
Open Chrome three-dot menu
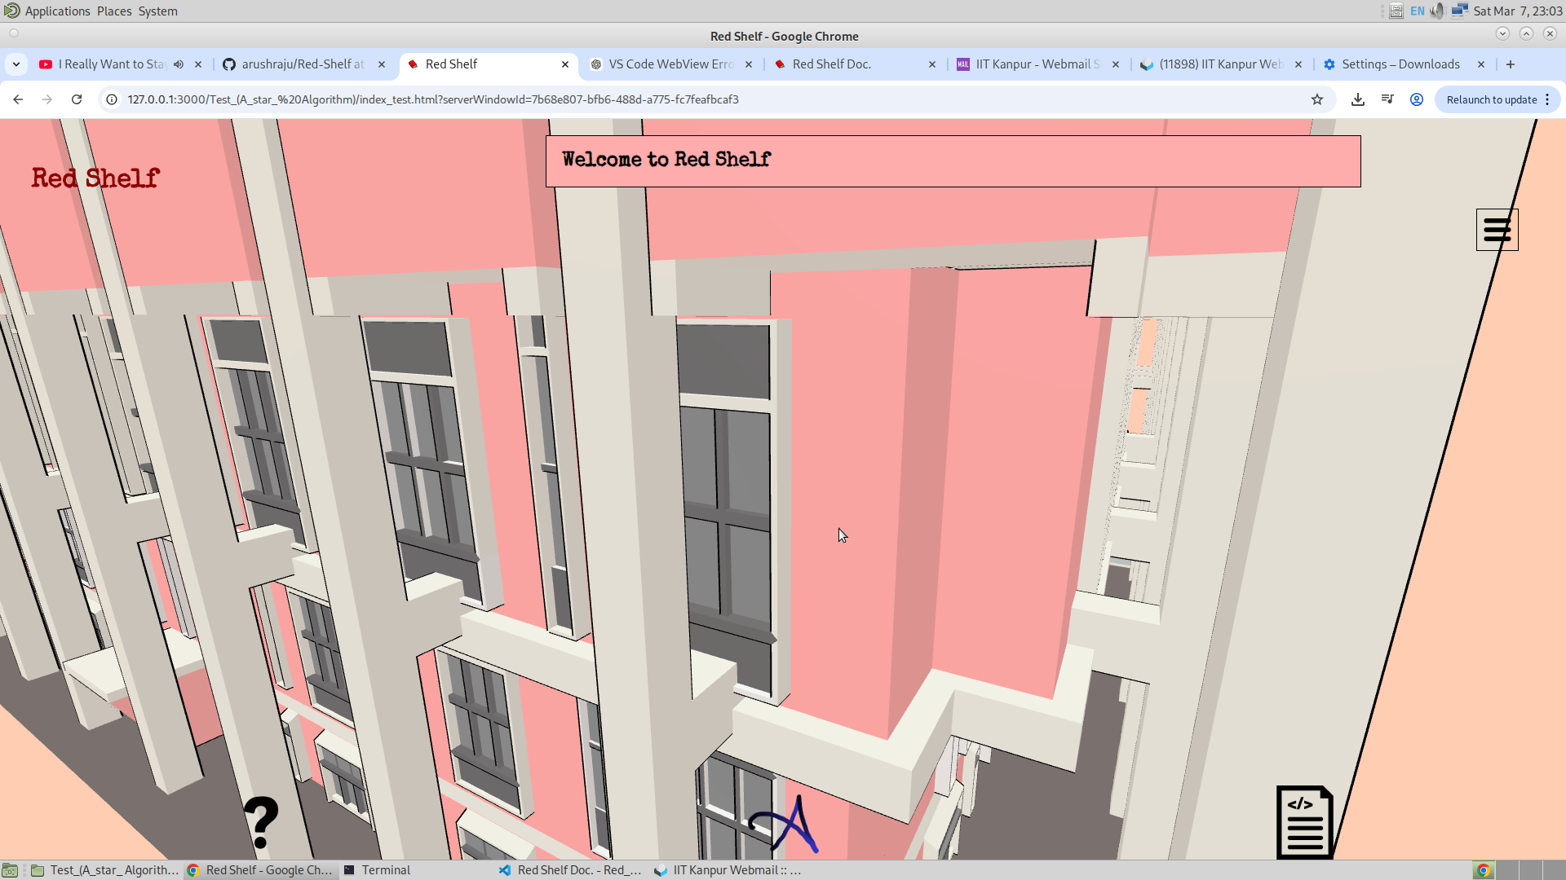1547,99
